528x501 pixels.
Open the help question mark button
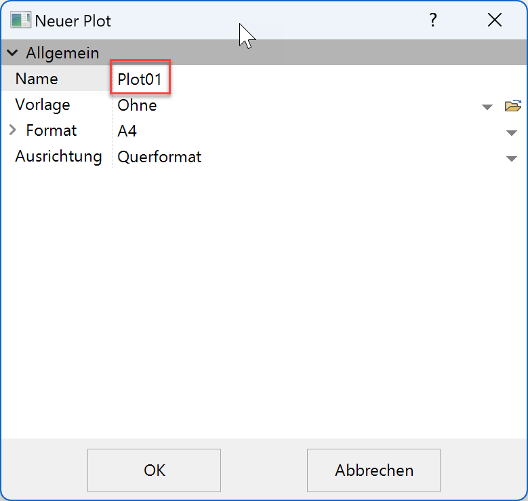(432, 20)
